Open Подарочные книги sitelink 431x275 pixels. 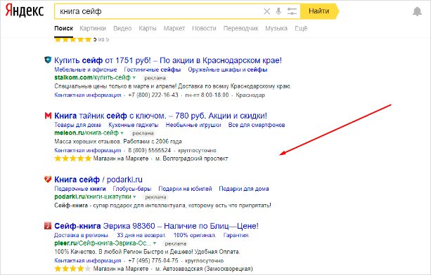coord(80,189)
